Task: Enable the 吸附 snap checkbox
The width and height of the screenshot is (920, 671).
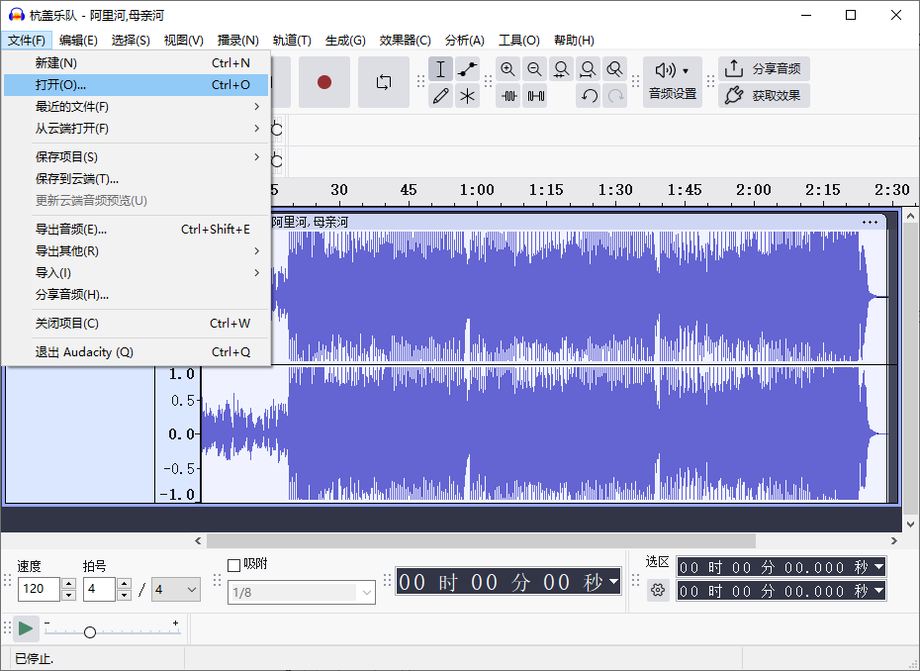Action: [x=234, y=565]
